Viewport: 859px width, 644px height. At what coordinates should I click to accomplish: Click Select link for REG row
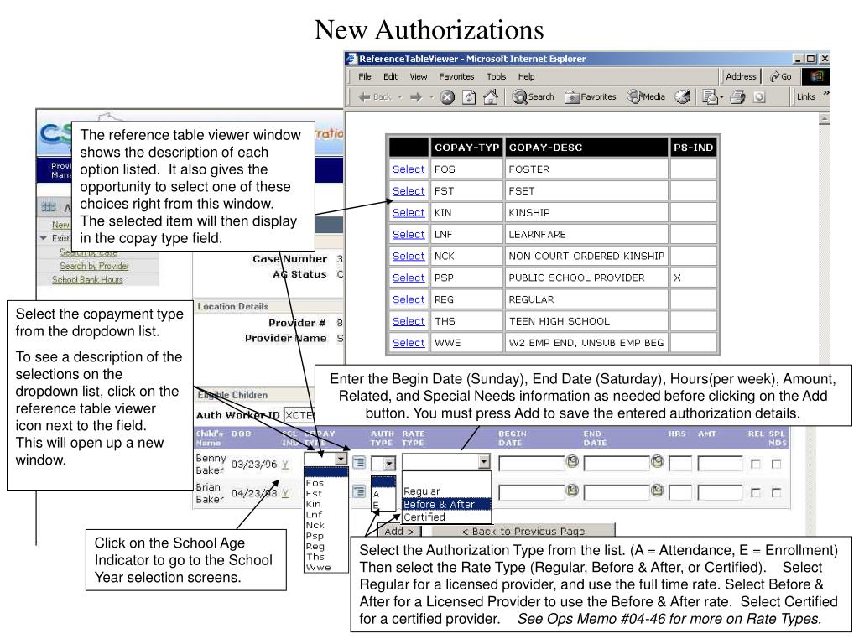(409, 299)
